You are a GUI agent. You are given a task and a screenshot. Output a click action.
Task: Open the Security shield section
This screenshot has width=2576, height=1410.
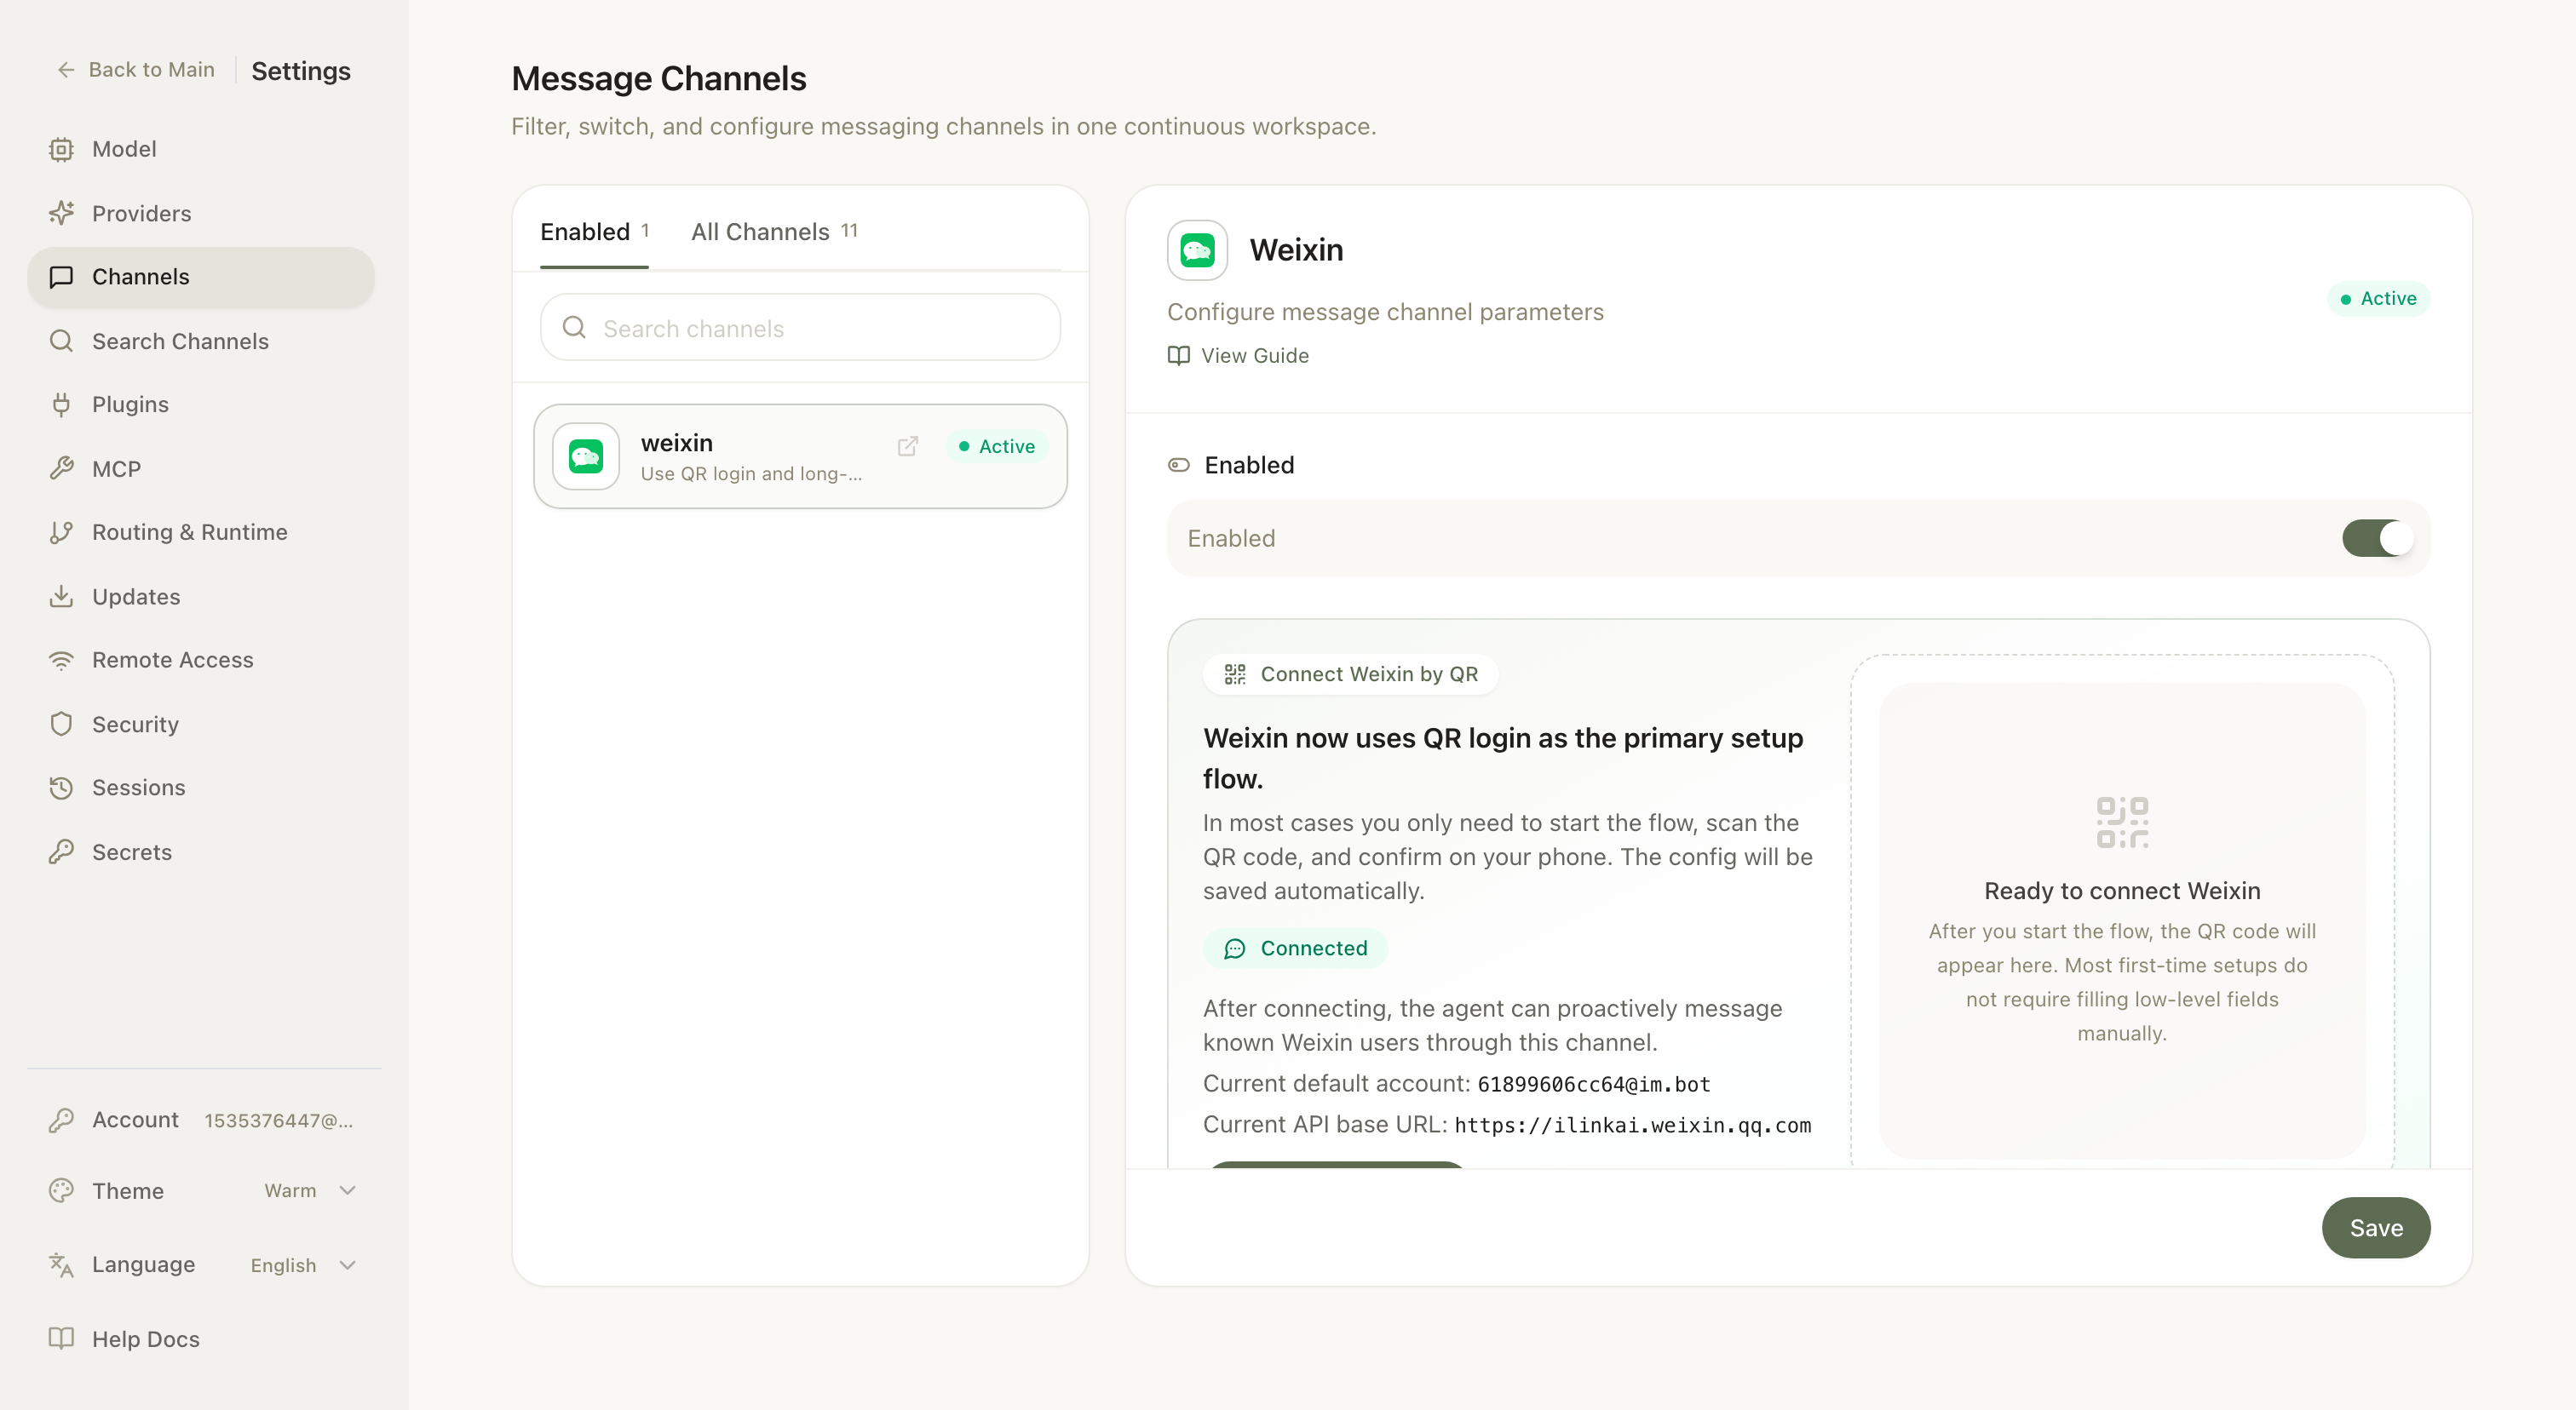click(x=135, y=724)
